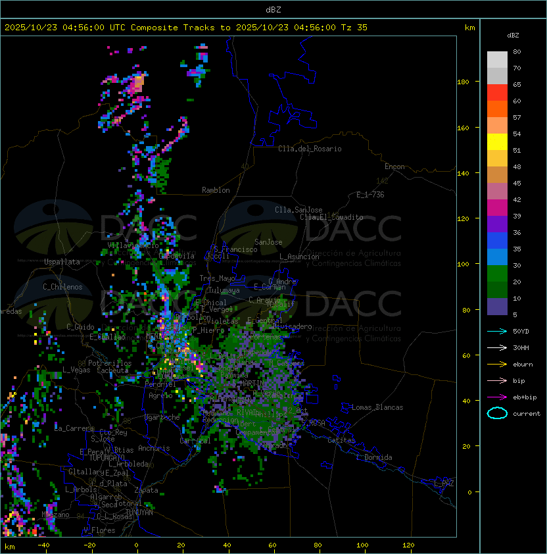The height and width of the screenshot is (554, 547).
Task: Click the 'C_Chilenos' map label
Action: 62,287
